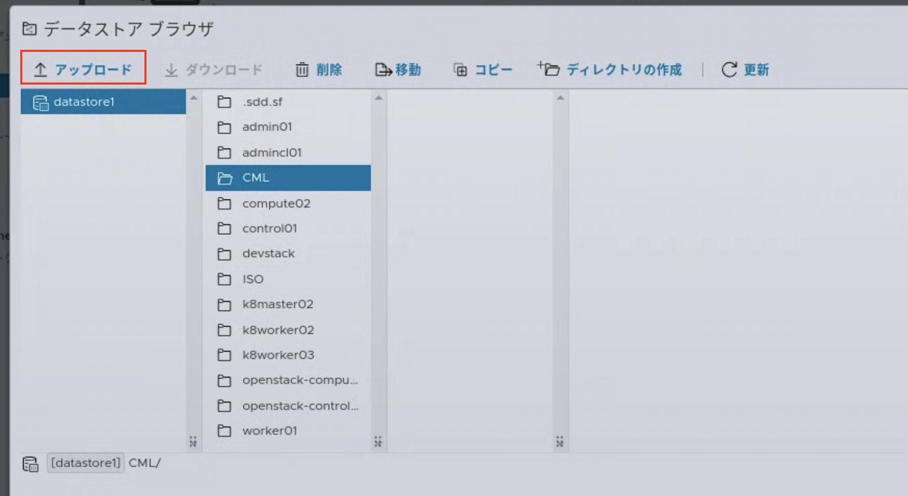Image resolution: width=908 pixels, height=496 pixels.
Task: Click the datastore icon in the bottom breadcrumb bar
Action: [x=31, y=463]
